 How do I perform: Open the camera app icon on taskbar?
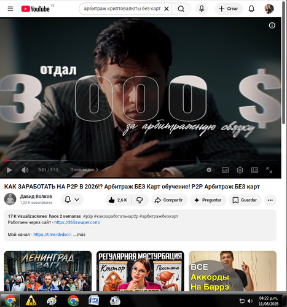(115, 301)
